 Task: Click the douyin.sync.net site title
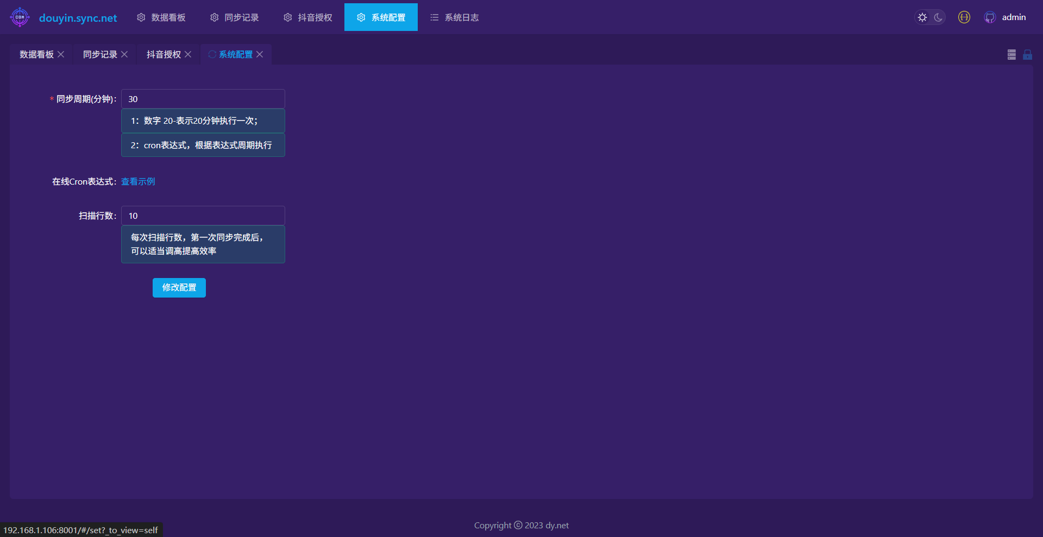point(78,18)
